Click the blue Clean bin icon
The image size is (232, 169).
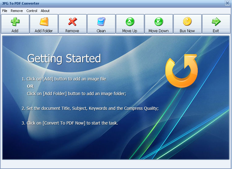pyautogui.click(x=101, y=22)
